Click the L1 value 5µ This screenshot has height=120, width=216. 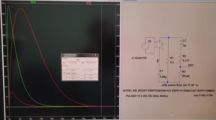(x=185, y=45)
